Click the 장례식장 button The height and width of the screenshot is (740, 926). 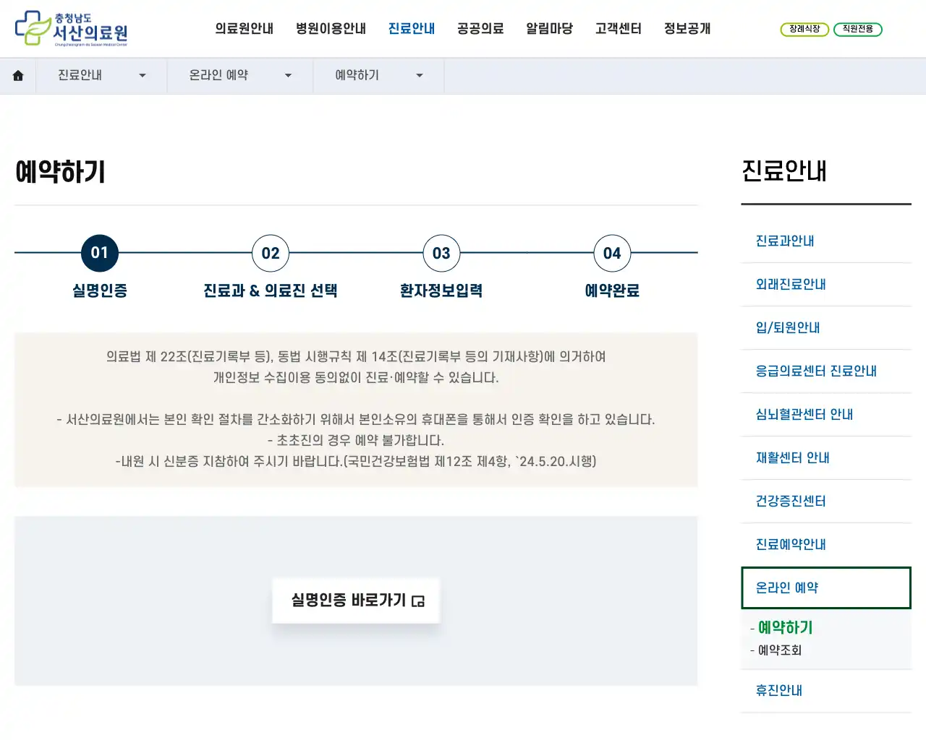[x=804, y=30]
